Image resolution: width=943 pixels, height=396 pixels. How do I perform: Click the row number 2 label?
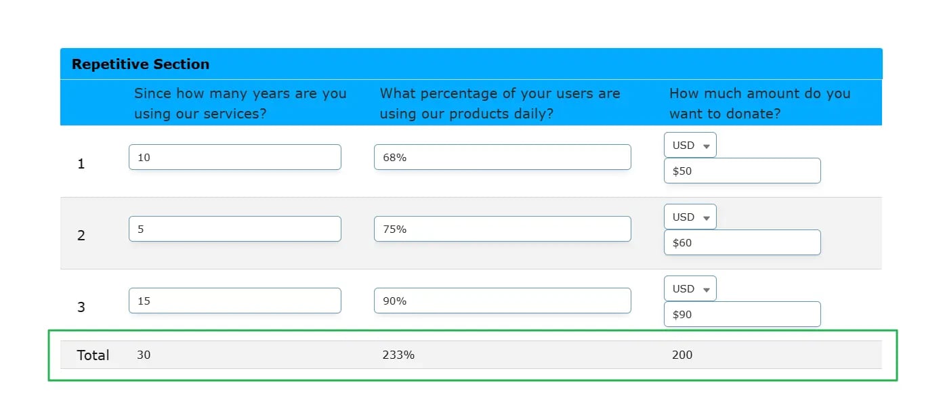tap(81, 236)
